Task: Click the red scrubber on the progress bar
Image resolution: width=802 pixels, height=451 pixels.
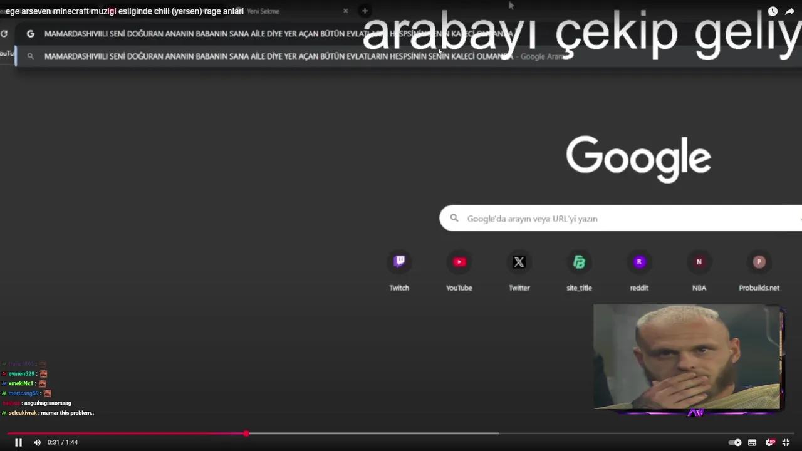Action: coord(246,433)
